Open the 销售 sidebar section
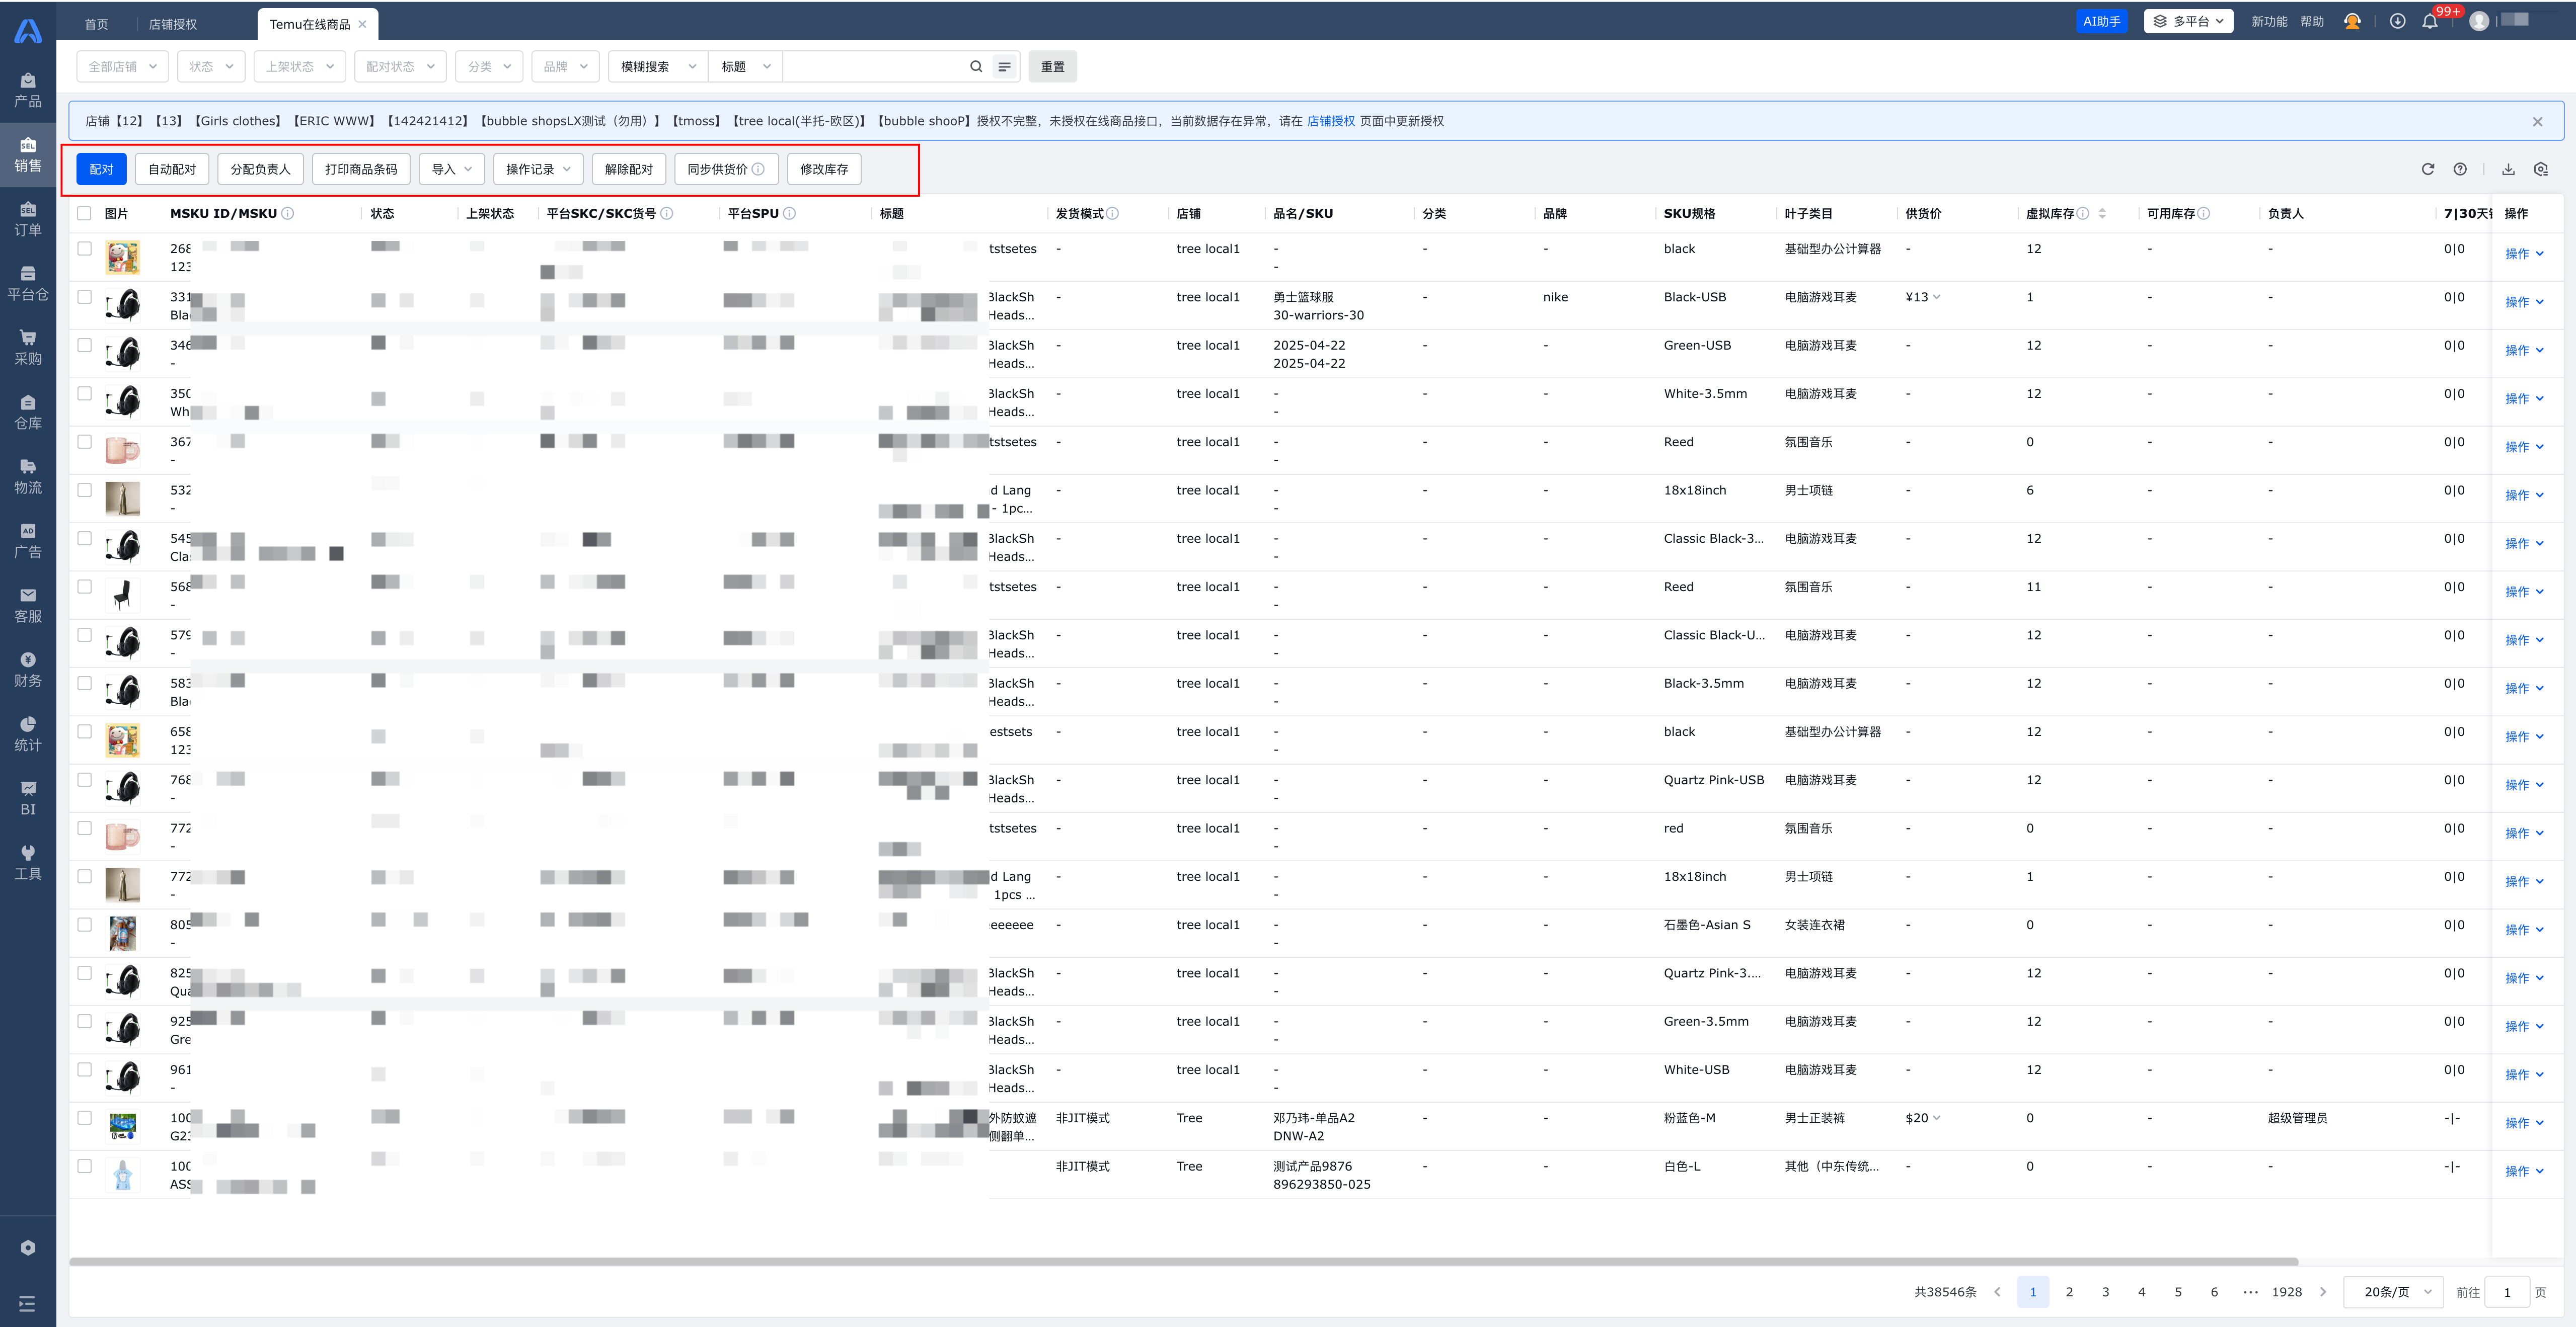This screenshot has width=2576, height=1327. click(x=28, y=156)
